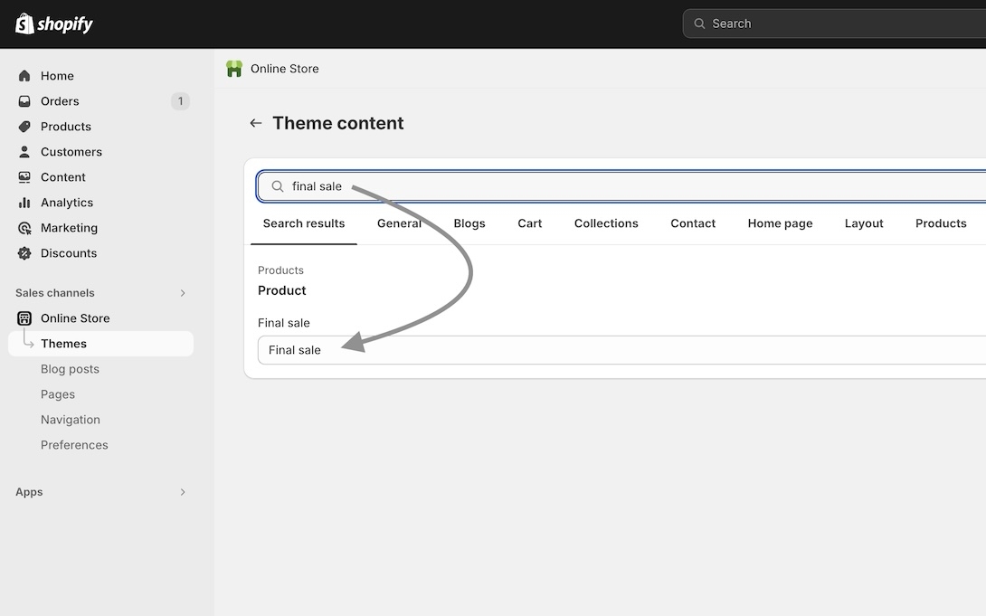Screen dimensions: 986x616
Task: Click the Customers person icon
Action: (24, 152)
